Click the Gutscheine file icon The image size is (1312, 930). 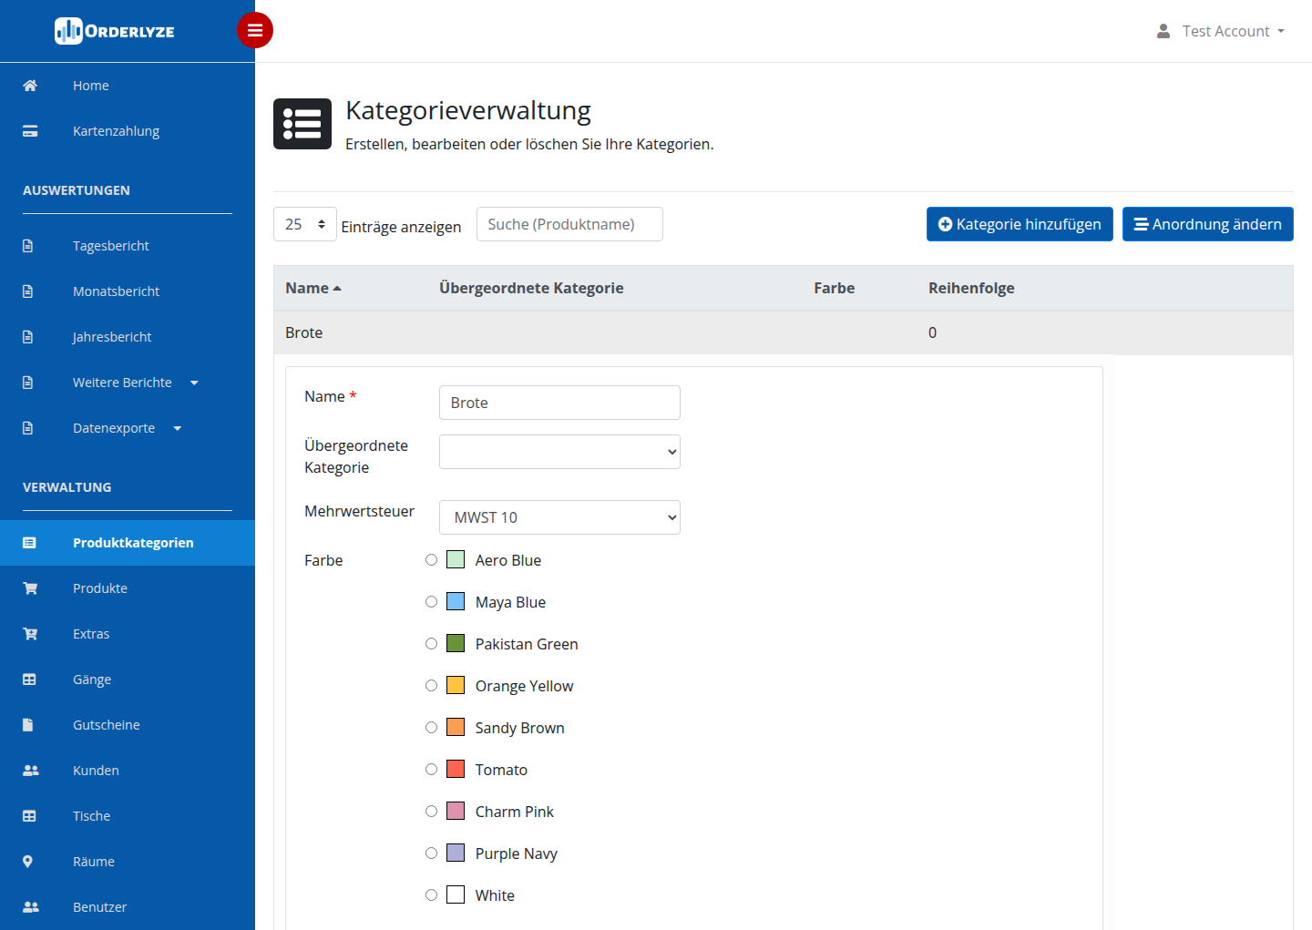coord(27,725)
